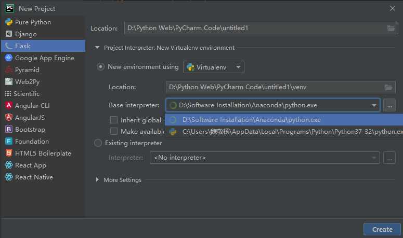Select the Django project type icon
The height and width of the screenshot is (238, 403).
8,34
